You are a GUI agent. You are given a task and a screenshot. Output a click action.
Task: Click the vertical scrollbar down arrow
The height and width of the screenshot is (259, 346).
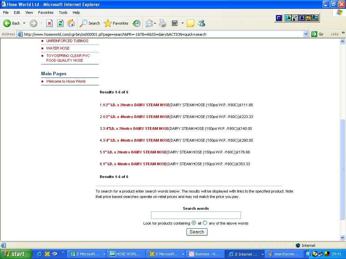(x=343, y=238)
